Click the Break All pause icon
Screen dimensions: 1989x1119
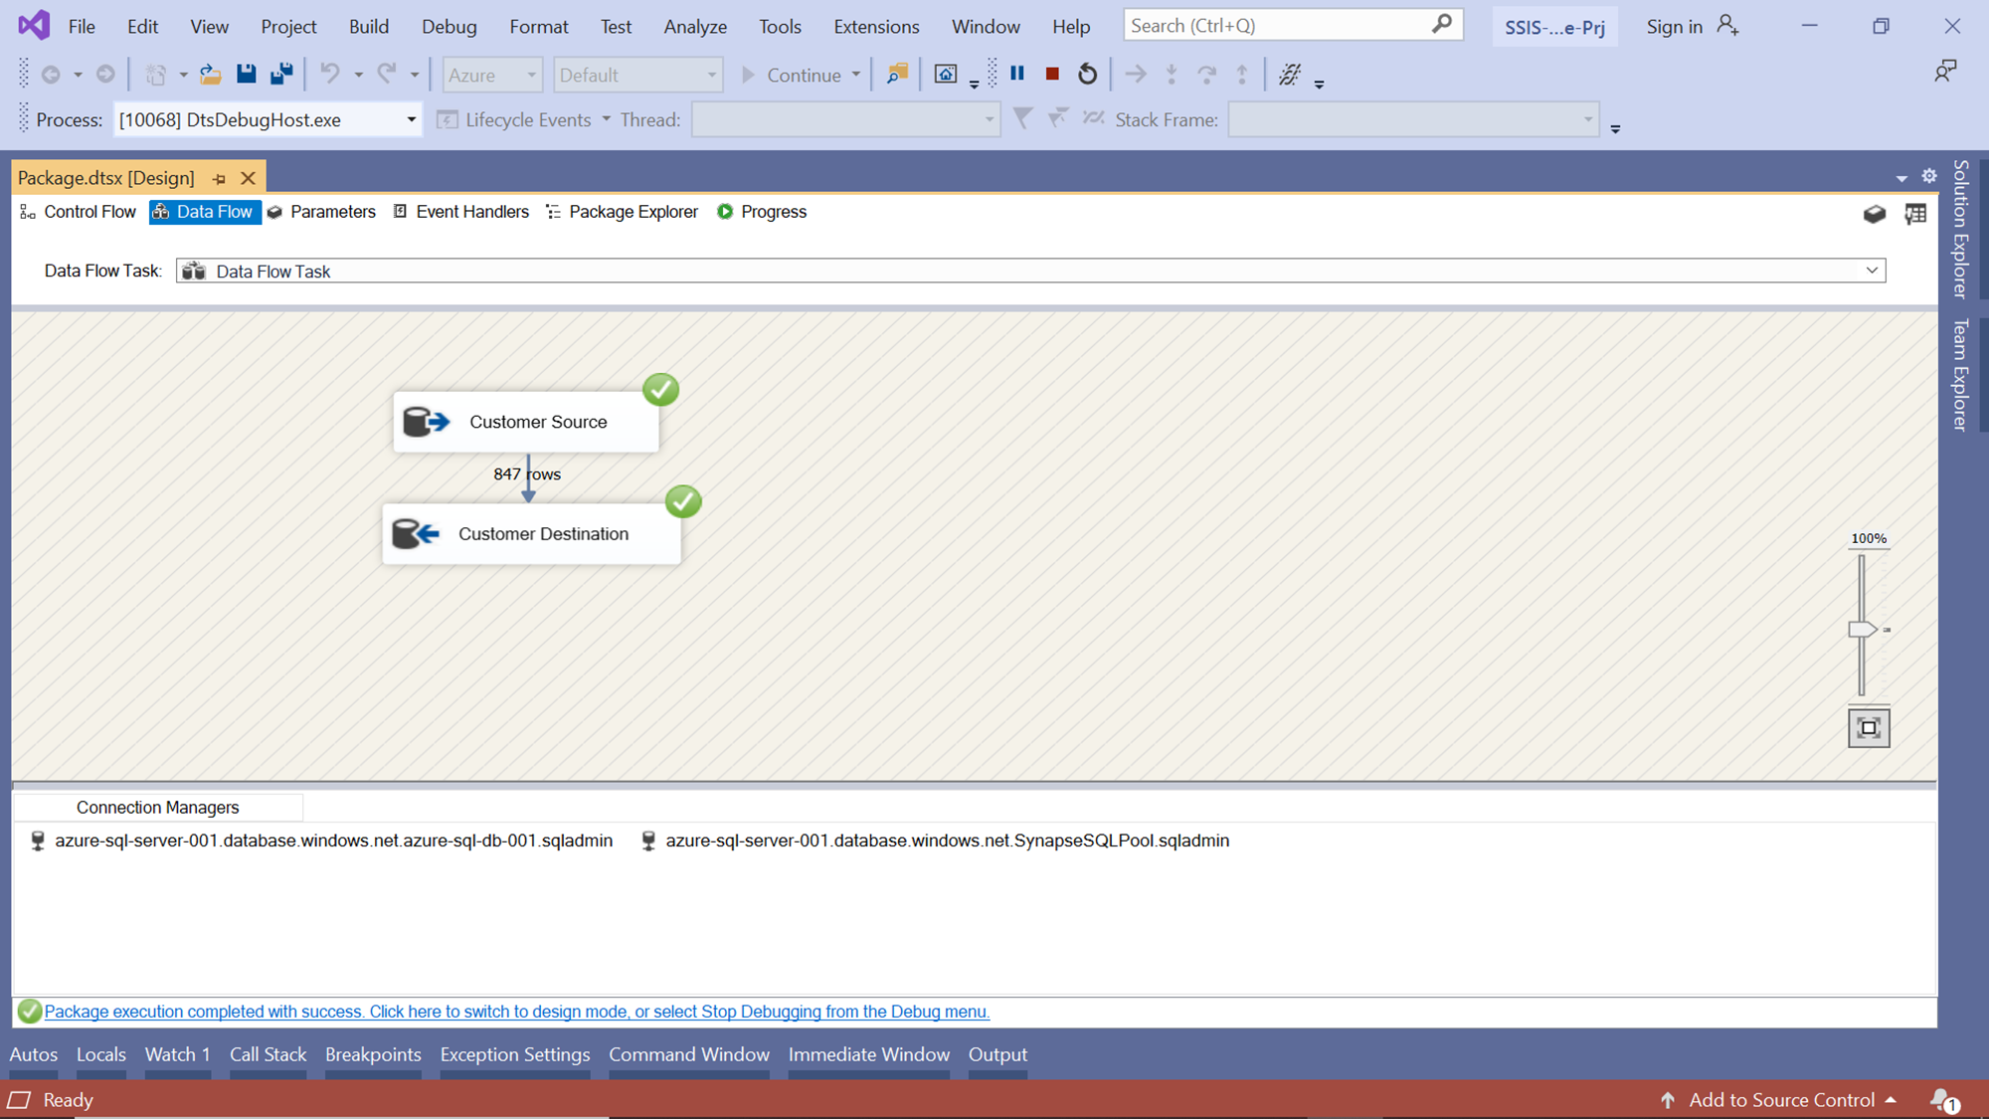(x=1017, y=74)
